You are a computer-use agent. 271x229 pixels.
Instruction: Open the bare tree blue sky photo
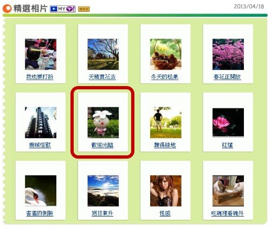coord(103,54)
